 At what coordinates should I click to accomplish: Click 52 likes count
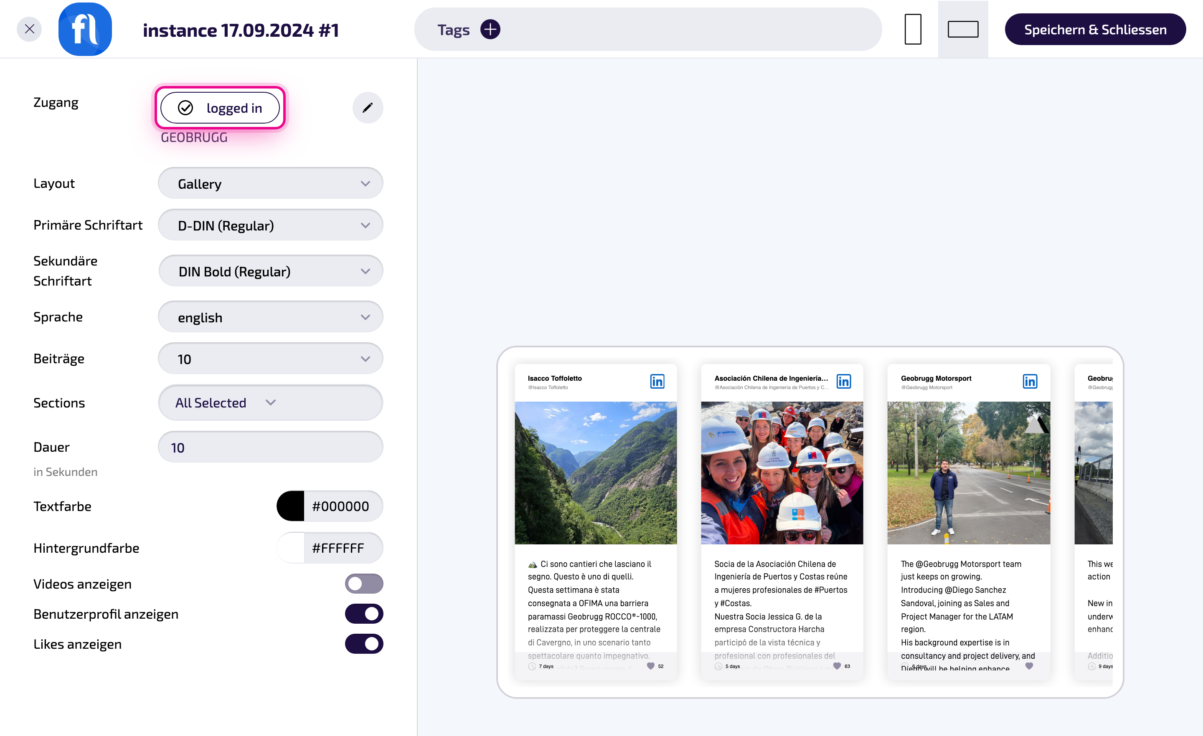(660, 666)
